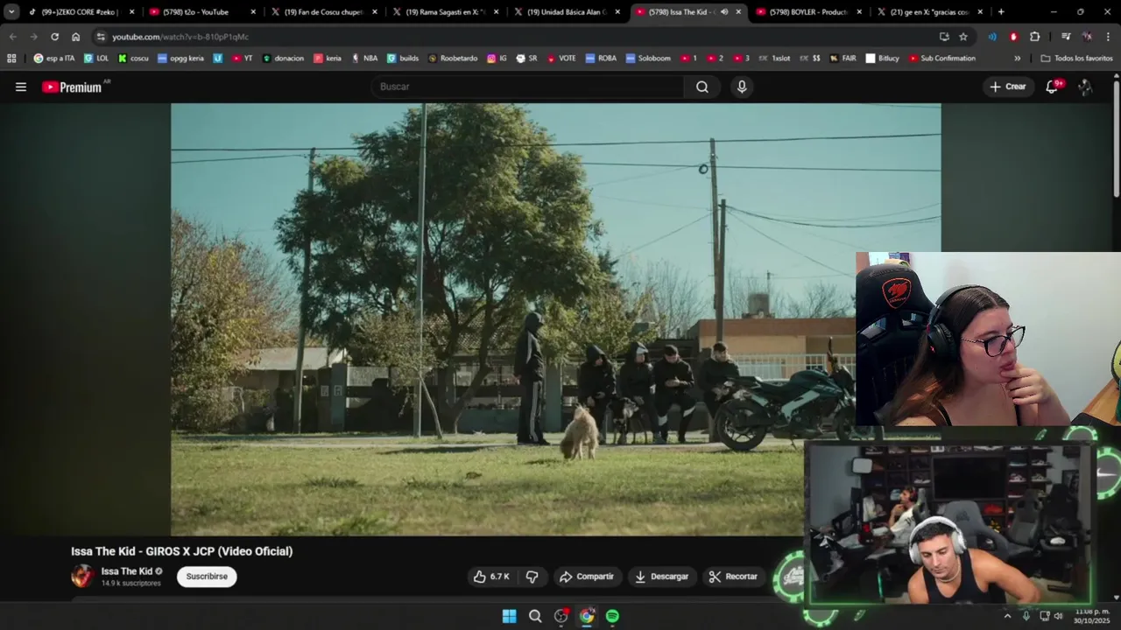The image size is (1121, 630).
Task: Open the IG bookmark
Action: pyautogui.click(x=497, y=59)
